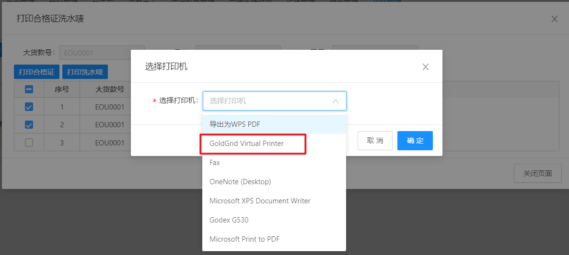Click the 确定 confirm button
Image resolution: width=569 pixels, height=255 pixels.
click(415, 141)
